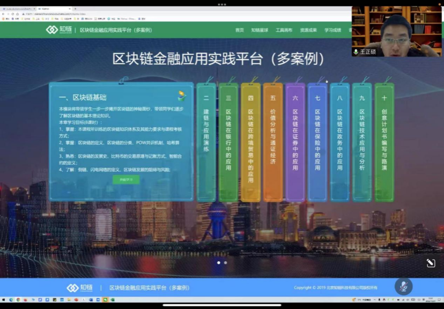Expand chapter 二 建链与应用演练
Viewport: 444px width, 309px height.
click(x=206, y=142)
